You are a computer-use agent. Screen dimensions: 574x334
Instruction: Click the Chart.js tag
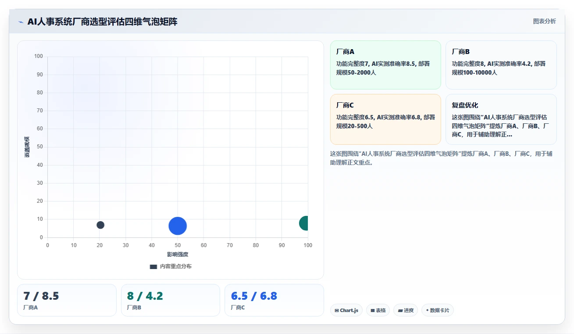click(x=346, y=310)
